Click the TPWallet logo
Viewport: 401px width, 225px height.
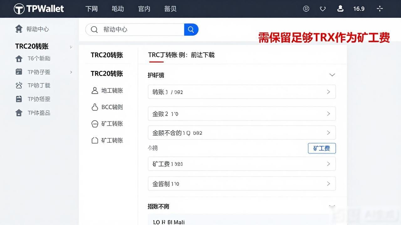click(x=39, y=9)
